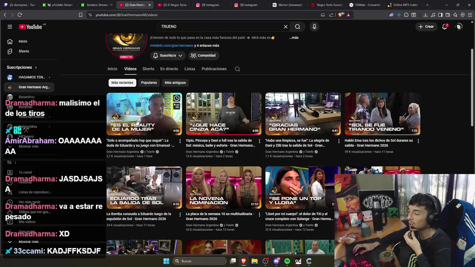Screen dimensions: 475x267
Task: Expand Suscripciones section
Action: [x=22, y=67]
